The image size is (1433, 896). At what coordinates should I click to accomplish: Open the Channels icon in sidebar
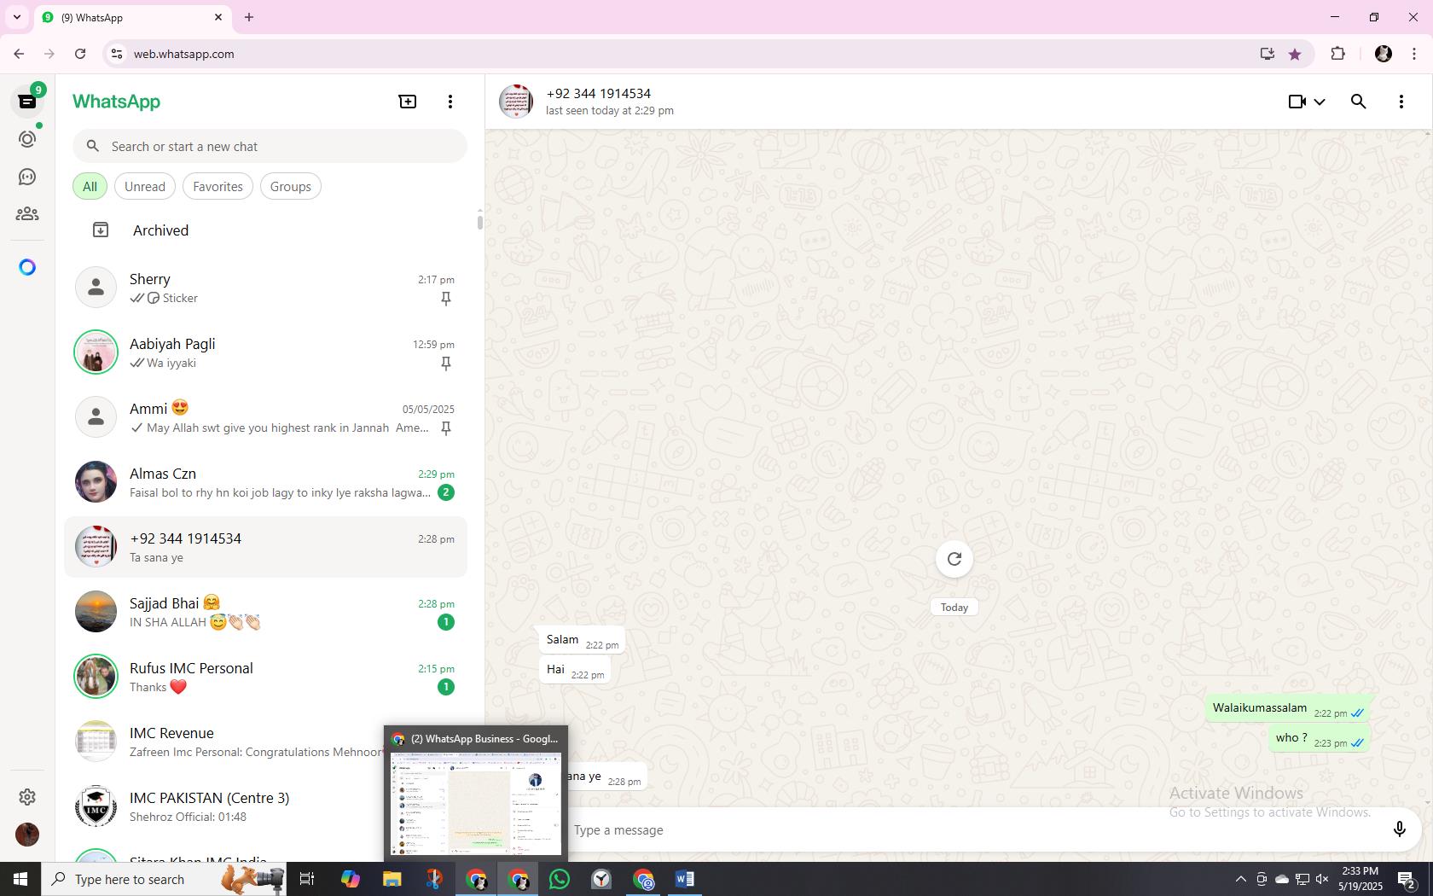click(27, 177)
